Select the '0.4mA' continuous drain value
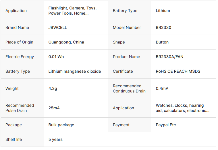Viewport: 218px width, 150px height. (x=162, y=88)
